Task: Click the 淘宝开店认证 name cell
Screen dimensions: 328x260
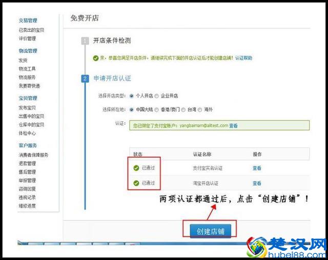Action: coord(206,183)
